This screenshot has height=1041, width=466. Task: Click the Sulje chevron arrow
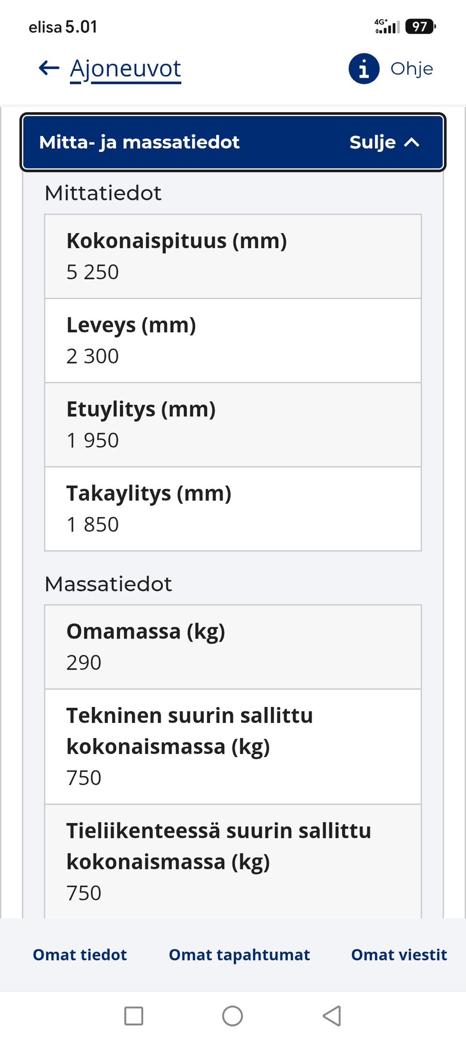pyautogui.click(x=412, y=142)
